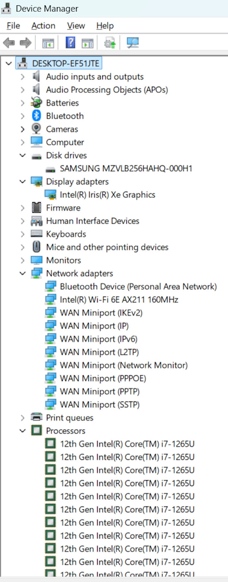
Task: Select WAN Miniport (Network Monitor)
Action: coord(124,365)
